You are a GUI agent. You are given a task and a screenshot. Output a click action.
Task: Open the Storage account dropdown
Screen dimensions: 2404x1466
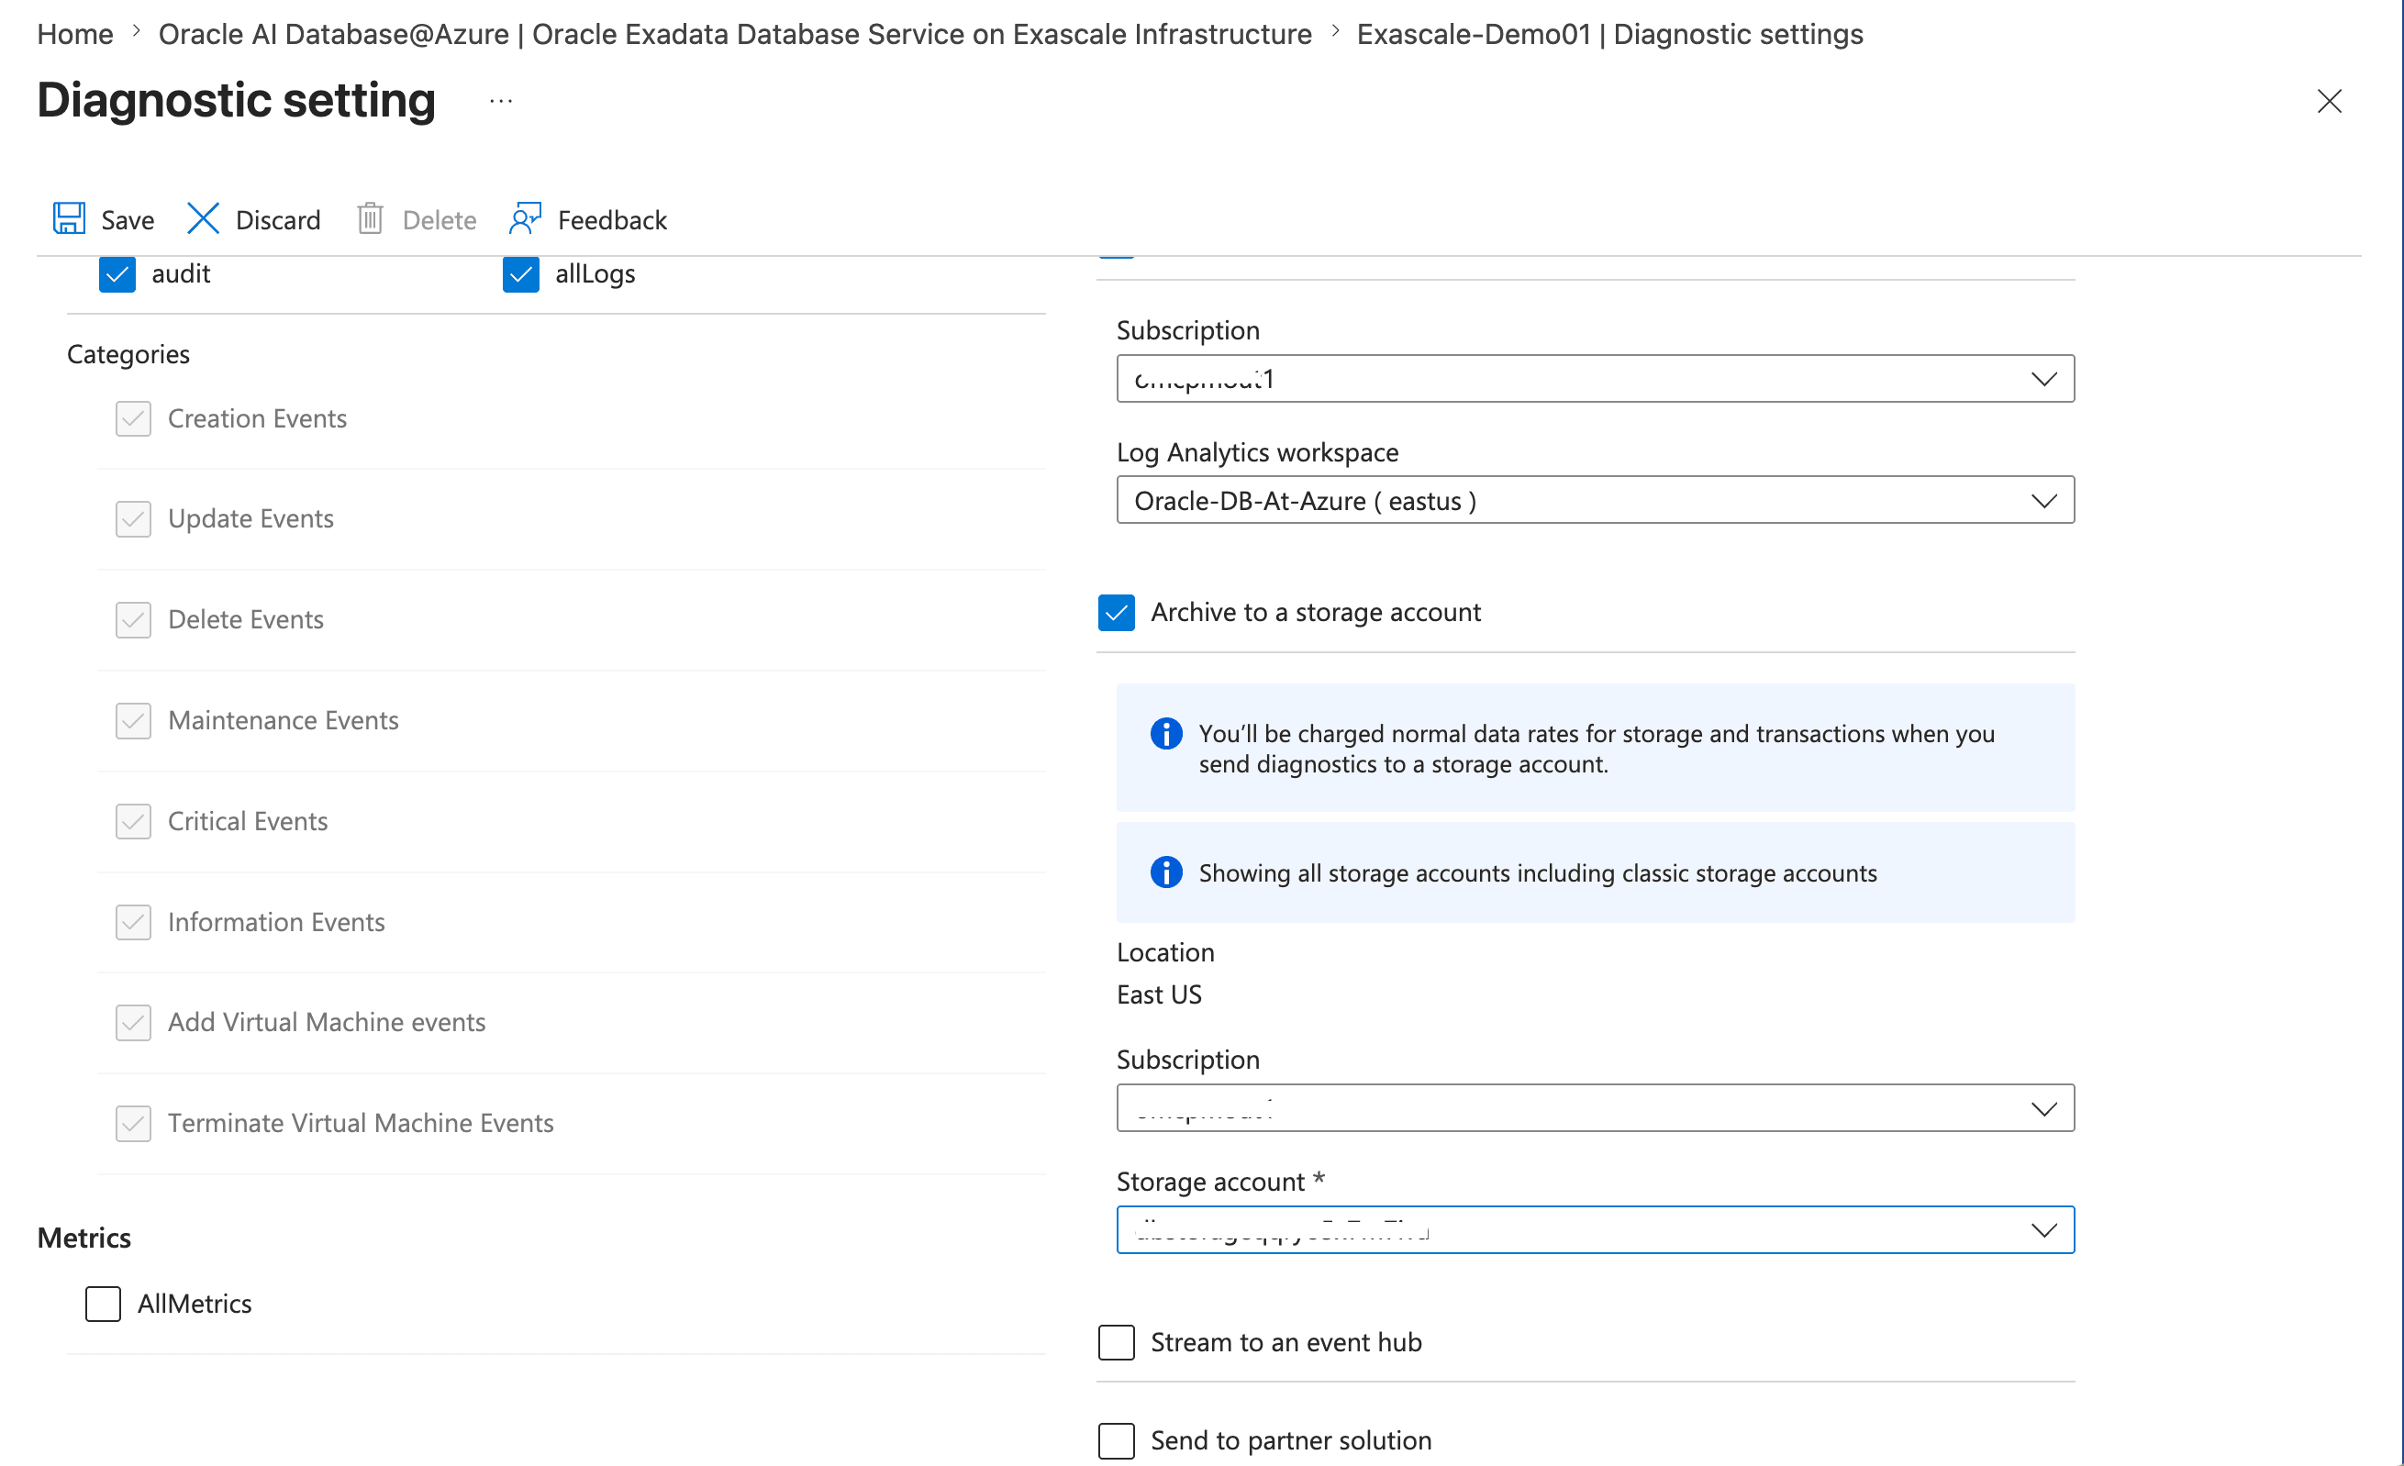coord(1596,1230)
